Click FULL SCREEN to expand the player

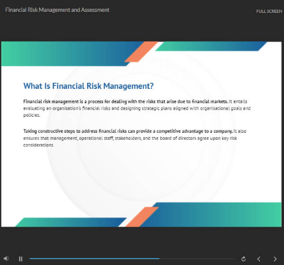[x=269, y=11]
